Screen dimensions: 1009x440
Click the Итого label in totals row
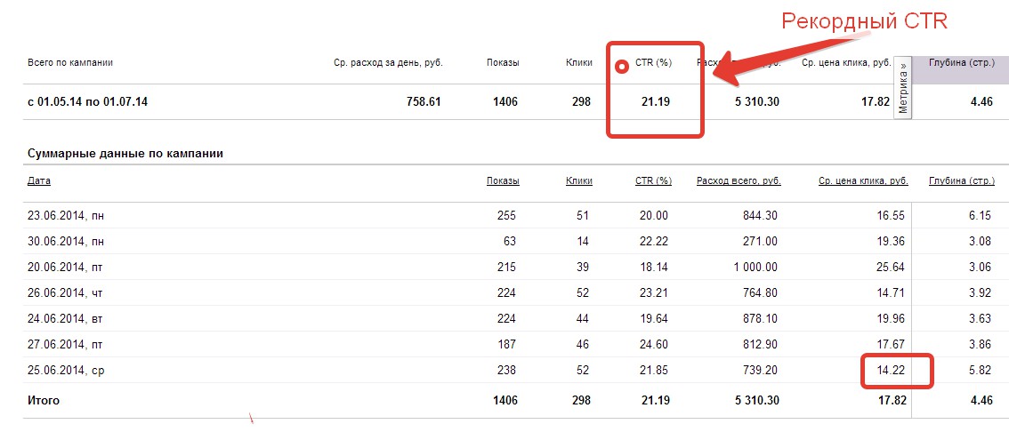pyautogui.click(x=44, y=401)
